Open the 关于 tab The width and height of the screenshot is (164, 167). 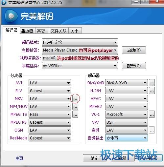75,31
